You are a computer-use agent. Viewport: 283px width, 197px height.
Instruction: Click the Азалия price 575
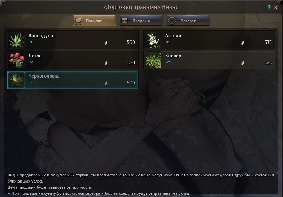268,42
